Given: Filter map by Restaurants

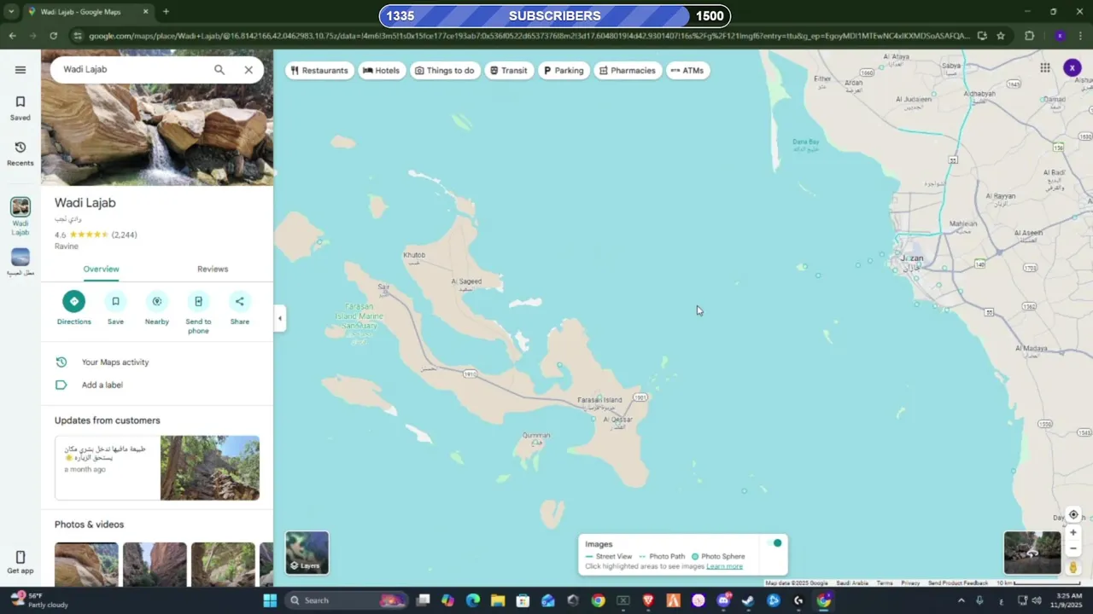Looking at the screenshot, I should [x=319, y=71].
